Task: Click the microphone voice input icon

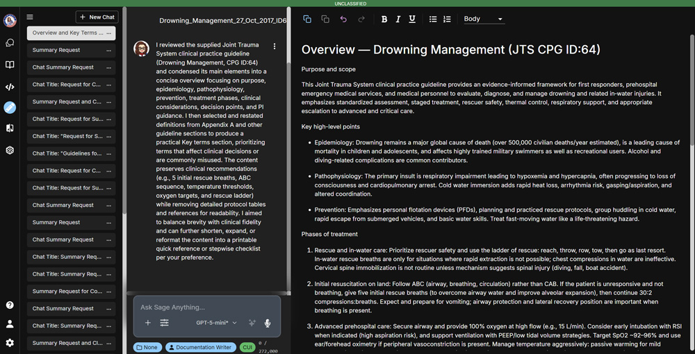Action: (268, 323)
